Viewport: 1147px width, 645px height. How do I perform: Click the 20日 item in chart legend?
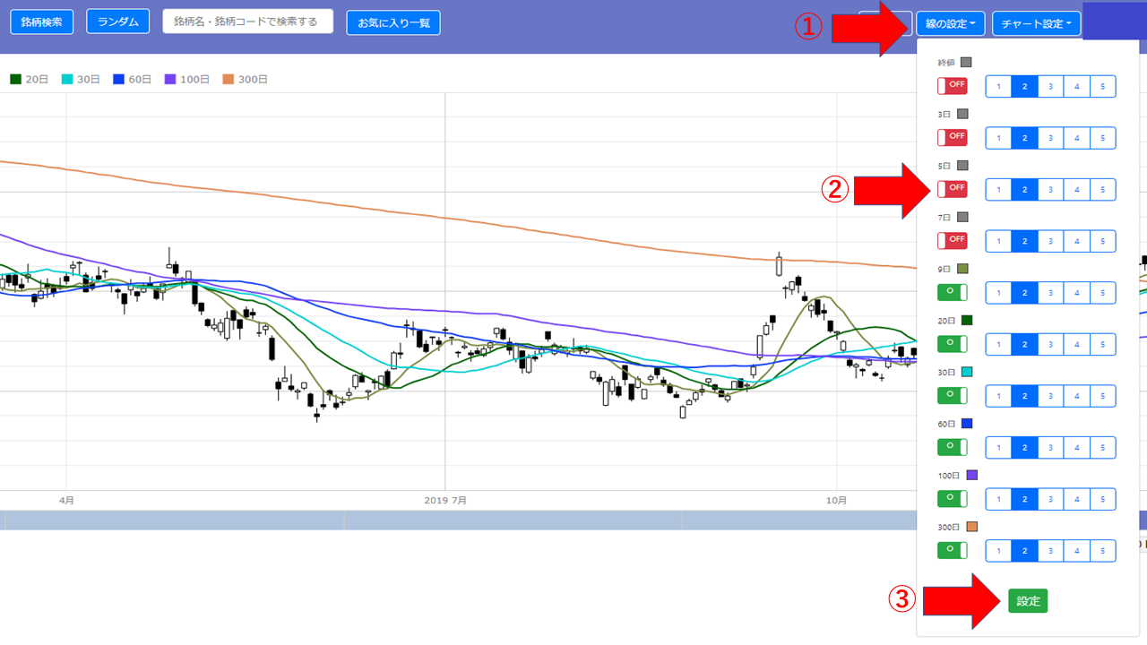point(29,80)
